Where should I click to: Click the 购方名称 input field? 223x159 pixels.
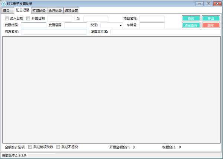click(x=54, y=32)
